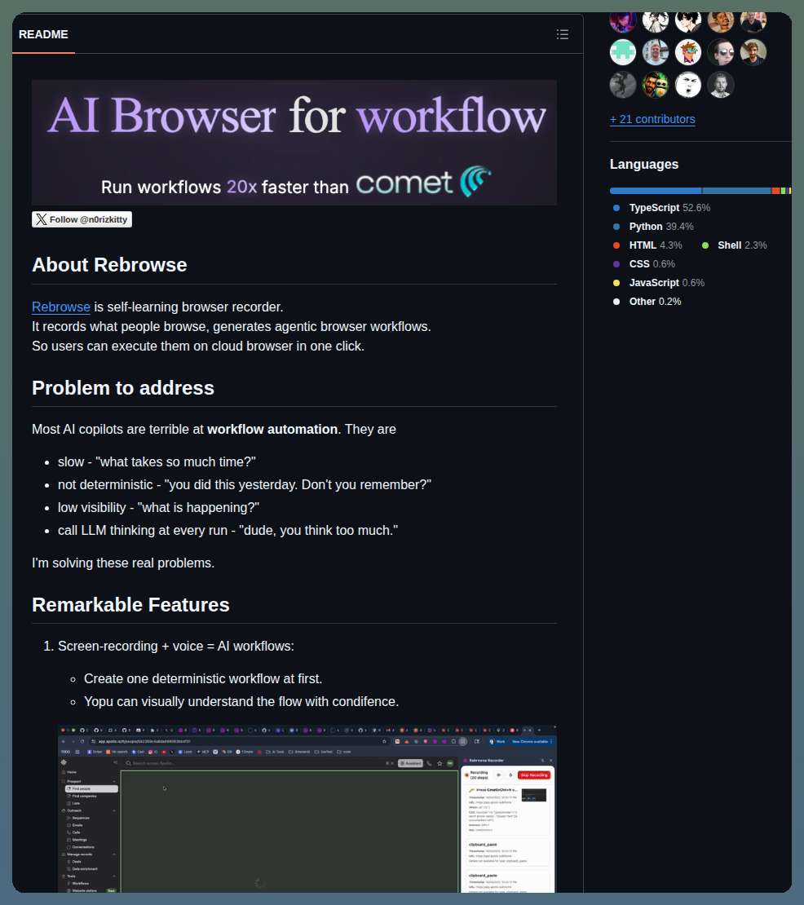Image resolution: width=804 pixels, height=905 pixels.
Task: Open the CSS 0.6% language link
Action: pyautogui.click(x=644, y=264)
